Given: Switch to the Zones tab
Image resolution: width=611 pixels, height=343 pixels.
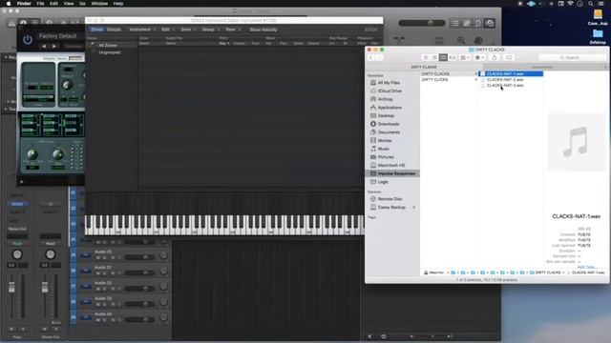Looking at the screenshot, I should (96, 30).
